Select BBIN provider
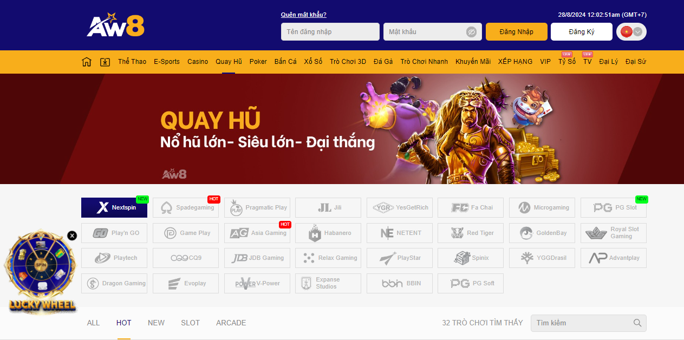Image resolution: width=684 pixels, height=340 pixels. click(400, 283)
